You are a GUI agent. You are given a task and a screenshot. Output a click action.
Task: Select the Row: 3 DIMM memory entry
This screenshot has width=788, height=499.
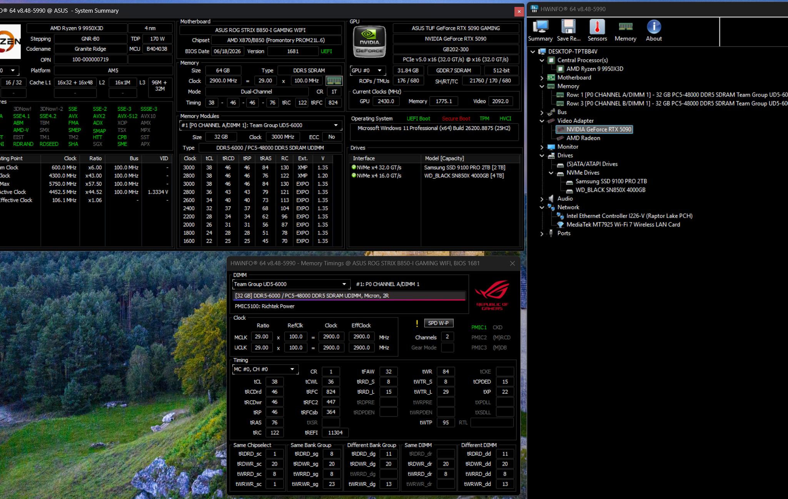[x=677, y=103]
